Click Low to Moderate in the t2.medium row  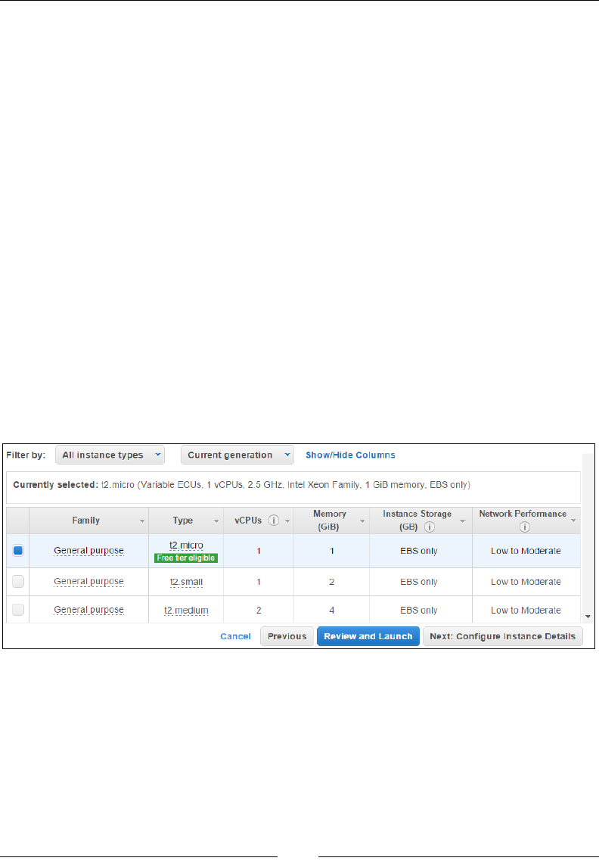coord(526,610)
